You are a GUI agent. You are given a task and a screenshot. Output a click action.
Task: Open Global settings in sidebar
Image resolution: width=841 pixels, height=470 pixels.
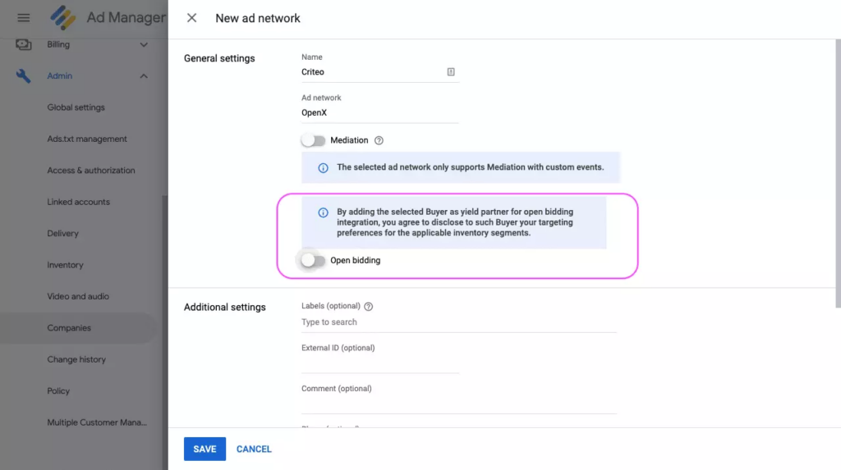[76, 107]
